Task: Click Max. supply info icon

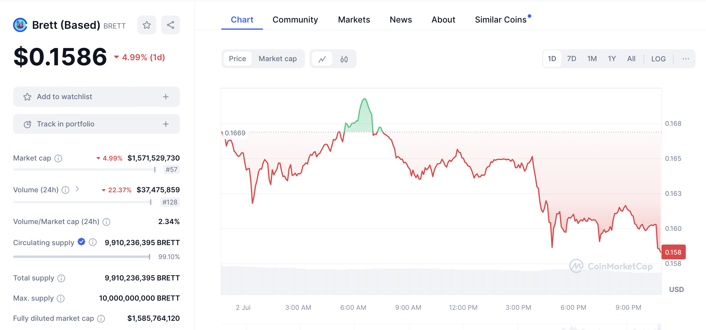Action: [x=61, y=299]
